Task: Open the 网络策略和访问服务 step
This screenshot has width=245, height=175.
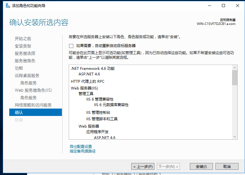Action: 33,105
